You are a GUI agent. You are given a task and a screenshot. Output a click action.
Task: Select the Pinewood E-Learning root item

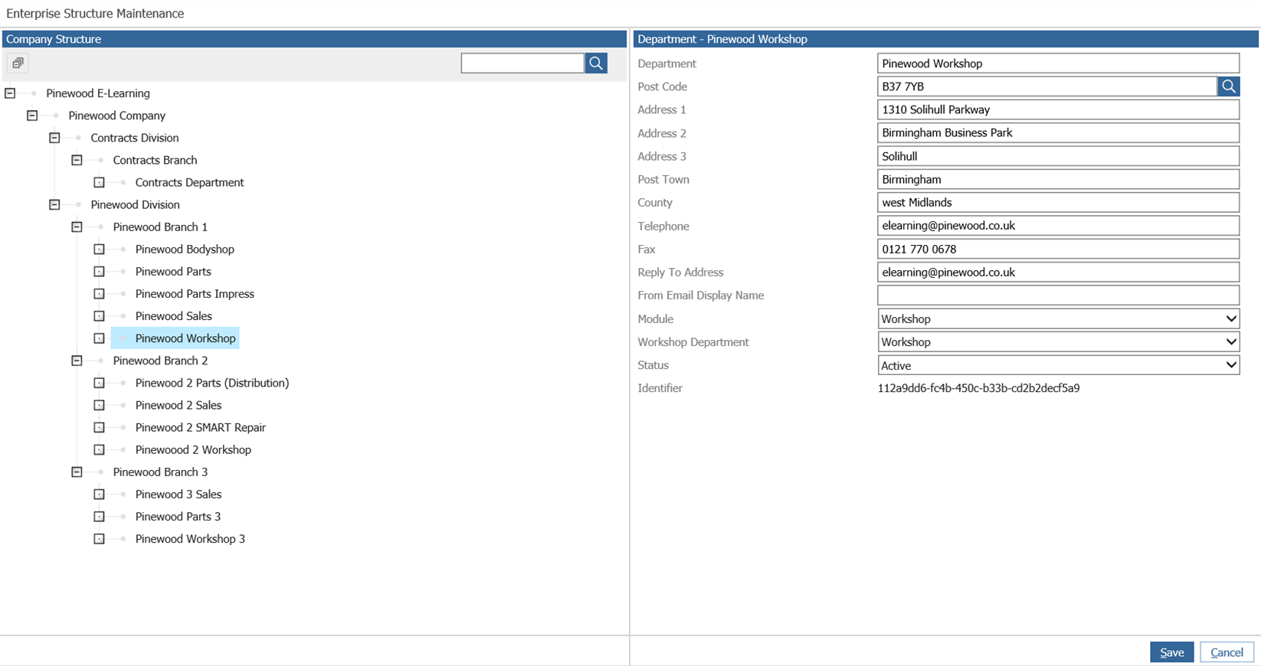[98, 93]
